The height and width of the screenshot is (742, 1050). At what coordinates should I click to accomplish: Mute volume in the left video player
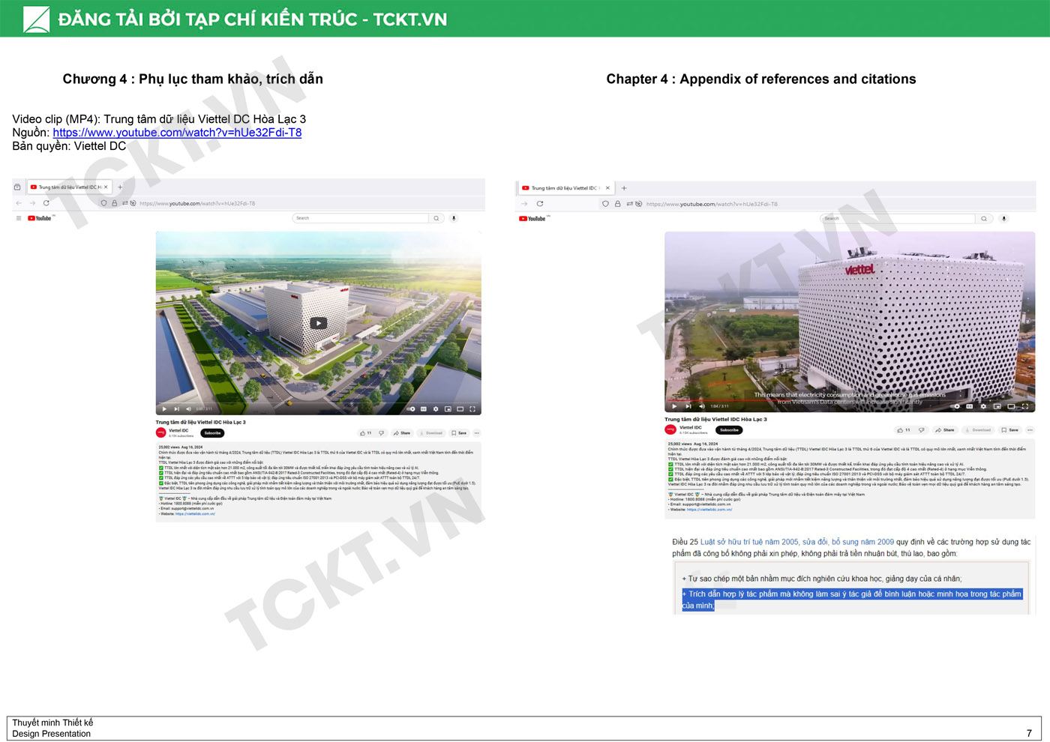(188, 409)
